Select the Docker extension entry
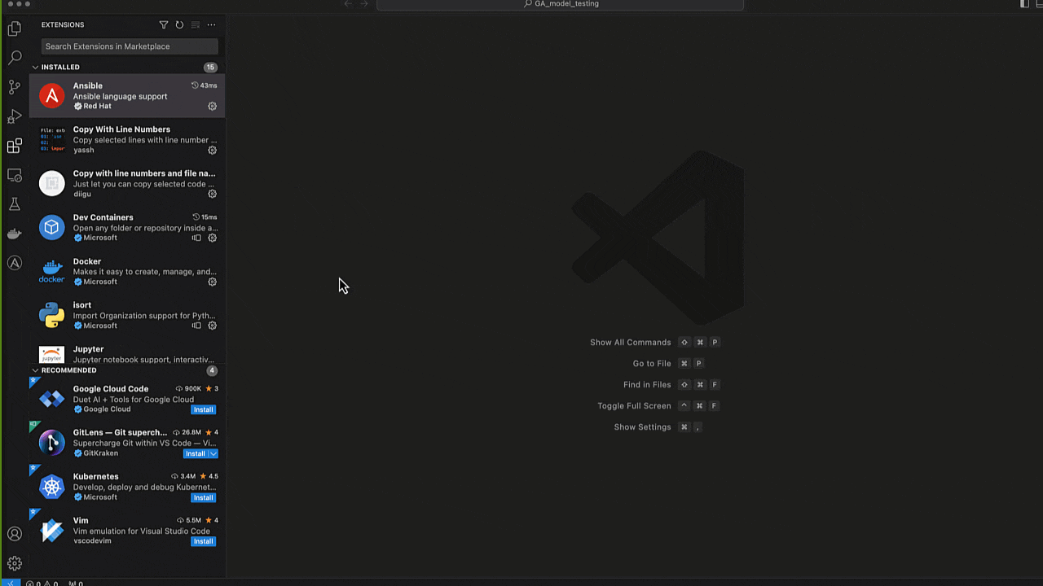Screen dimensions: 1043x586 pyautogui.click(x=127, y=271)
